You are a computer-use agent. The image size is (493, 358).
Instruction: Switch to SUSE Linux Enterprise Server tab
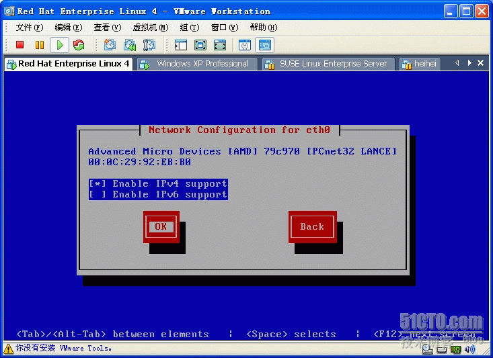pyautogui.click(x=328, y=64)
